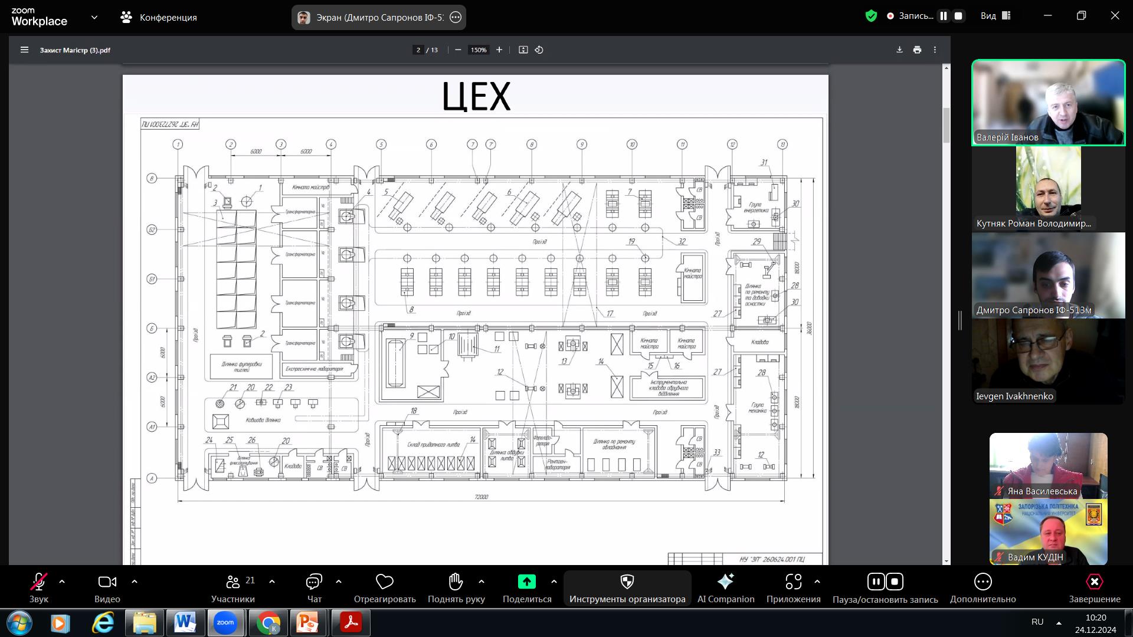Click the PDF vertical scrollbar thumb
The width and height of the screenshot is (1133, 637).
click(947, 125)
